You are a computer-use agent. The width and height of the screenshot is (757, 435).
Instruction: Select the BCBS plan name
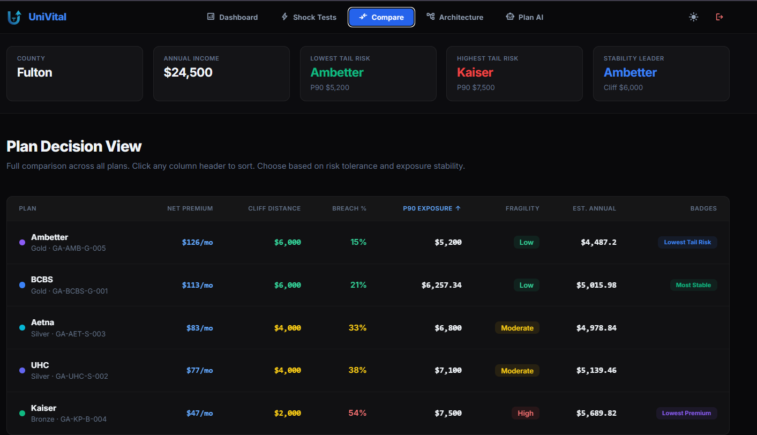click(42, 280)
